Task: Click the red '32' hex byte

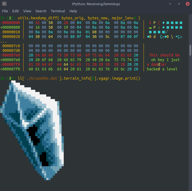Action: click(37, 23)
